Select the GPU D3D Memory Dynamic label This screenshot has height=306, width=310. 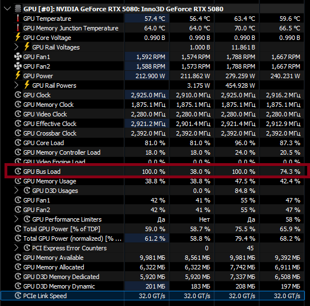point(59,286)
